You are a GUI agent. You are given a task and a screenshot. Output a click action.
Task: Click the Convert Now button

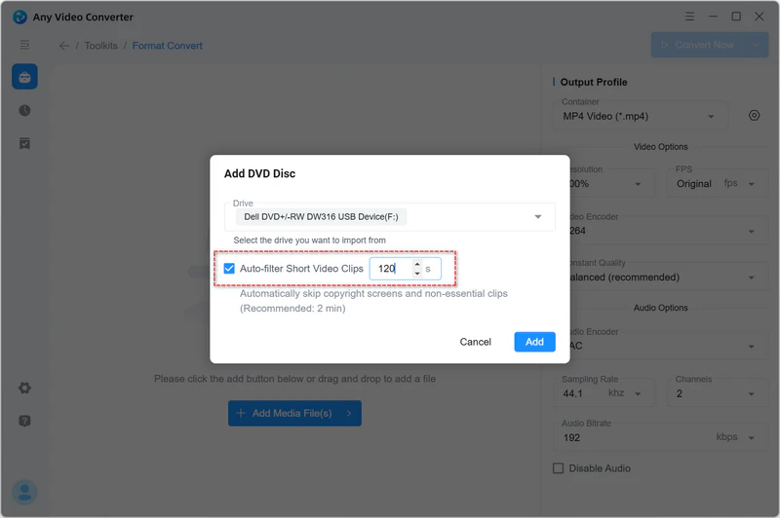(x=697, y=45)
